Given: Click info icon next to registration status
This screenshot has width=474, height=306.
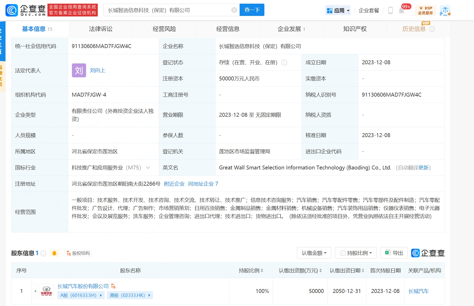Looking at the screenshot, I should (x=284, y=62).
